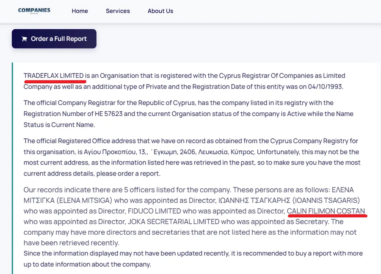
Task: Go to the About Us page
Action: [x=160, y=11]
